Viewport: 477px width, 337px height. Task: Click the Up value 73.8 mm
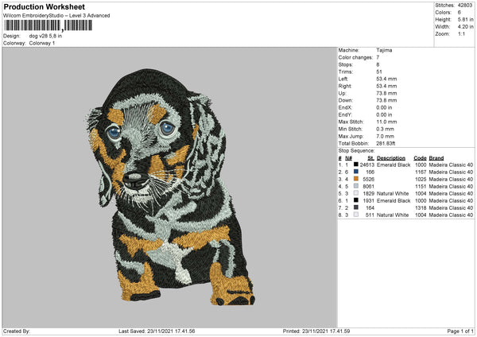pos(386,93)
